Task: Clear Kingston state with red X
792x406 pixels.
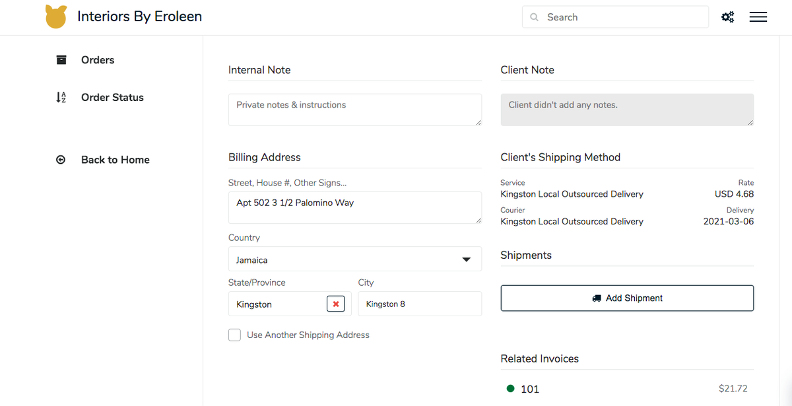Action: 335,304
